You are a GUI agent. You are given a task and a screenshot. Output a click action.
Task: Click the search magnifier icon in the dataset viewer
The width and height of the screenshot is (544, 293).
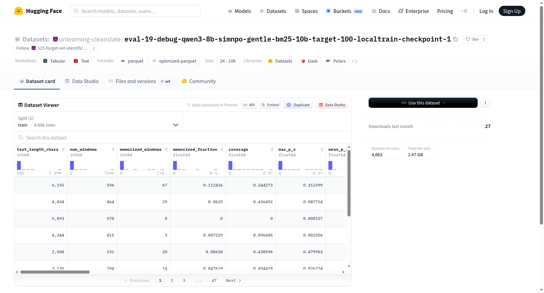(21, 137)
